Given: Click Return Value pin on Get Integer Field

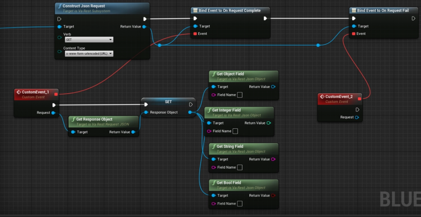Looking at the screenshot, I should 268,123.
